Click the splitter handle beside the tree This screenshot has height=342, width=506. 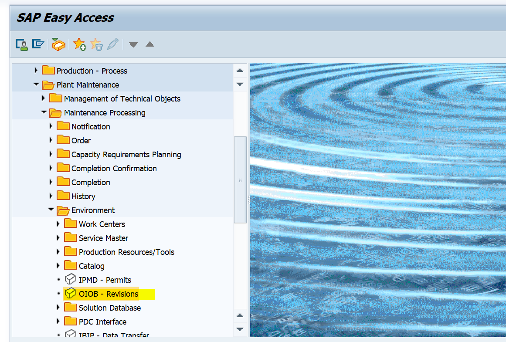248,200
